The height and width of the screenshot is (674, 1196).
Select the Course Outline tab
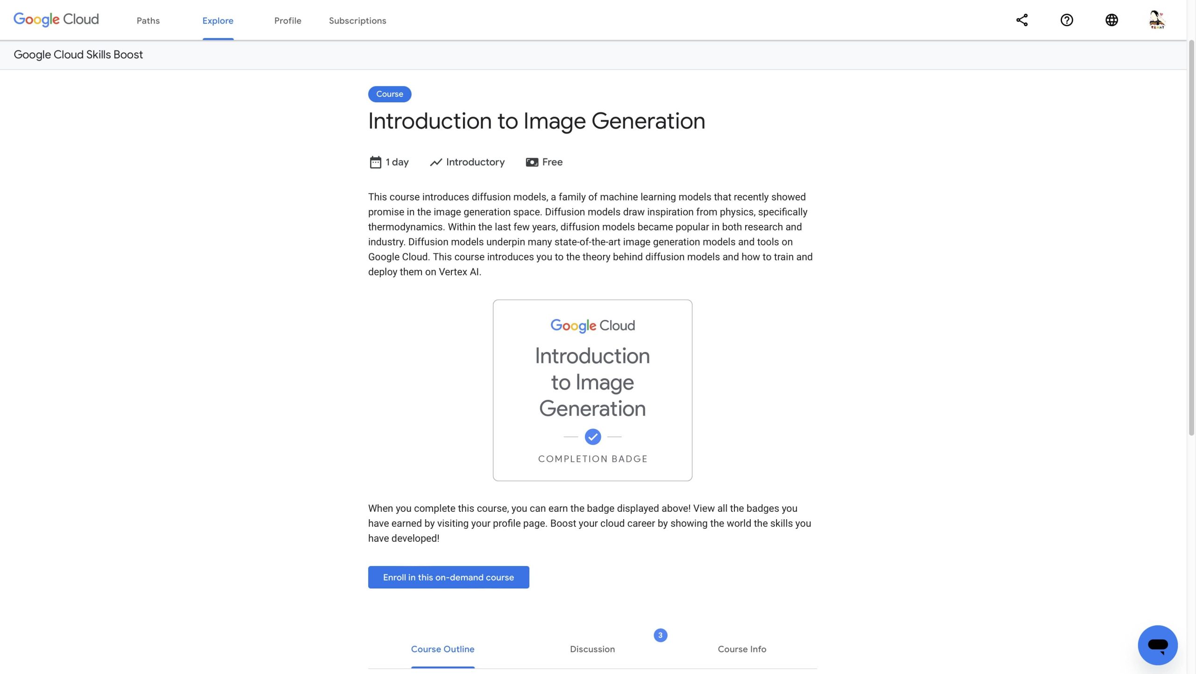coord(442,649)
